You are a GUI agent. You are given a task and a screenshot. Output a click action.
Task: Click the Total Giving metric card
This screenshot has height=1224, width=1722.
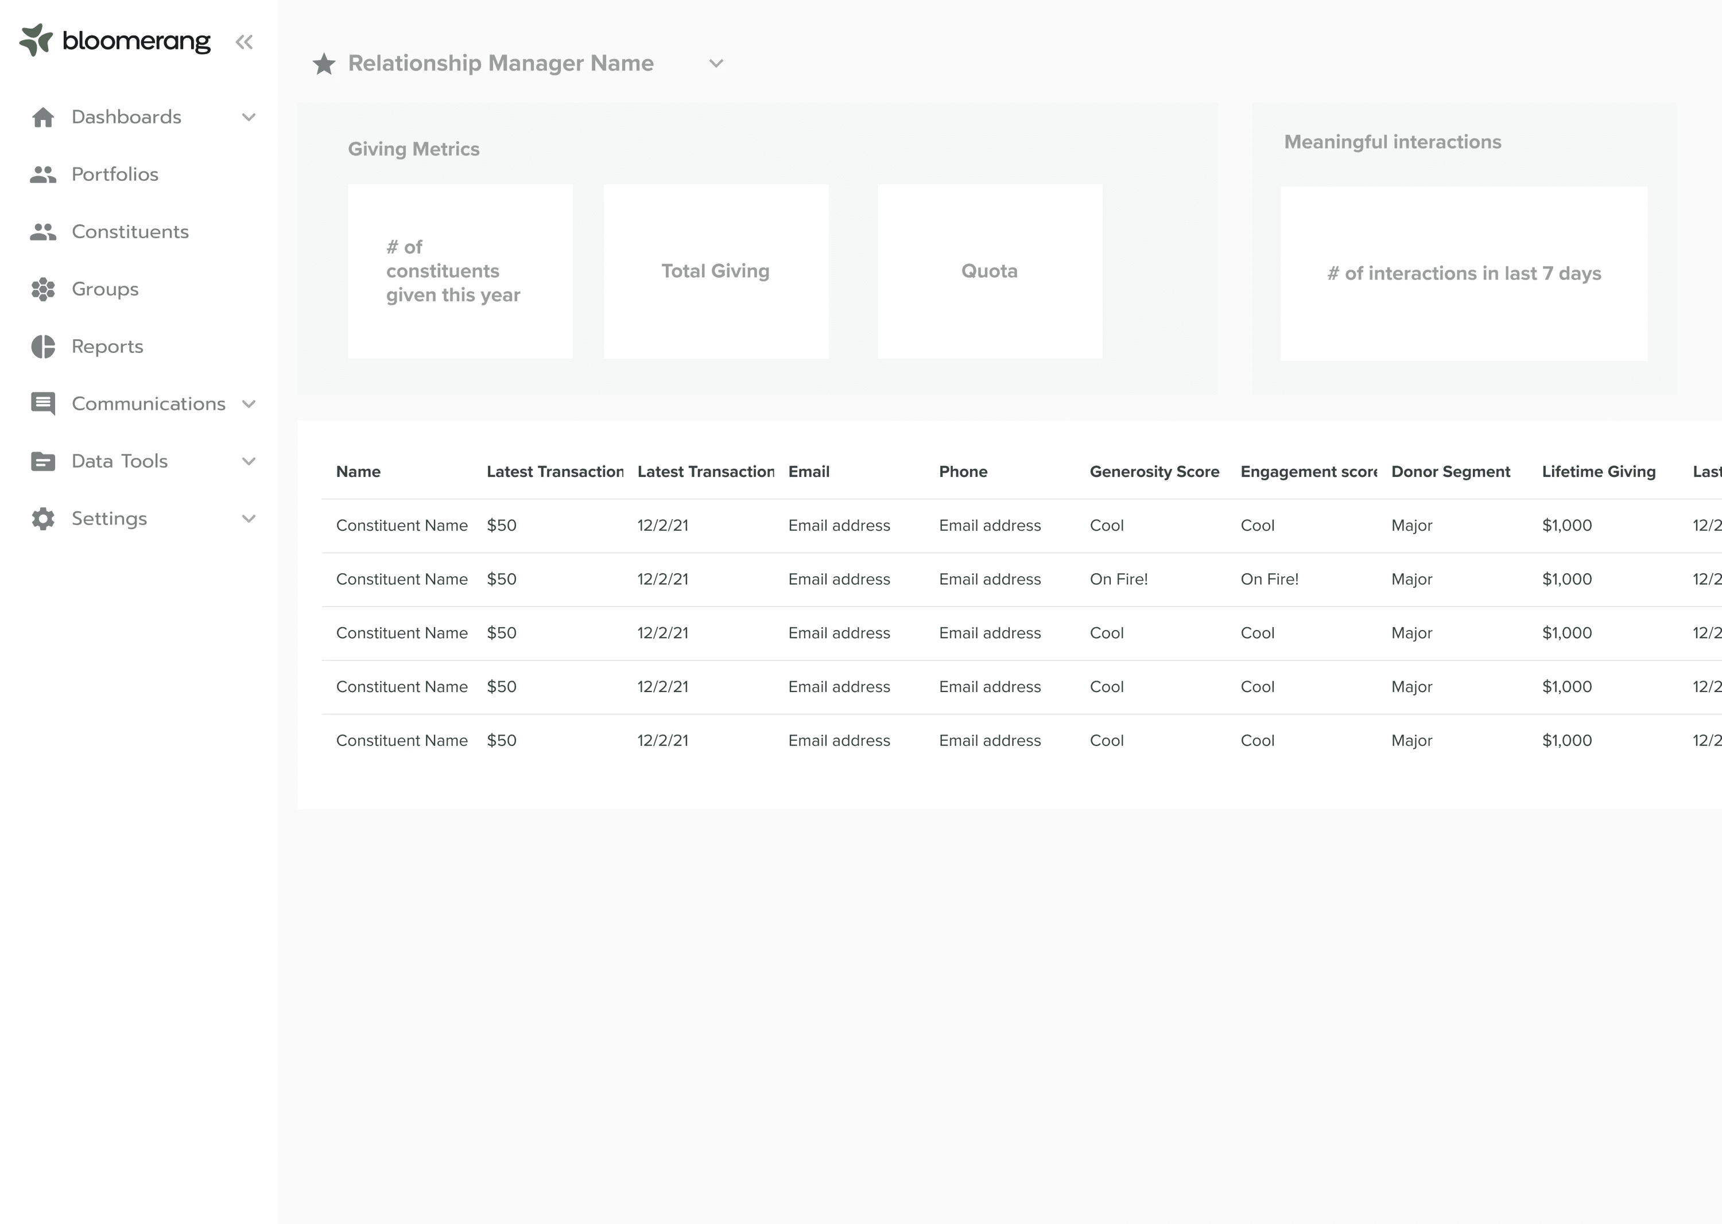tap(715, 271)
